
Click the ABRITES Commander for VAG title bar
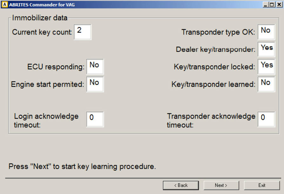click(x=127, y=5)
